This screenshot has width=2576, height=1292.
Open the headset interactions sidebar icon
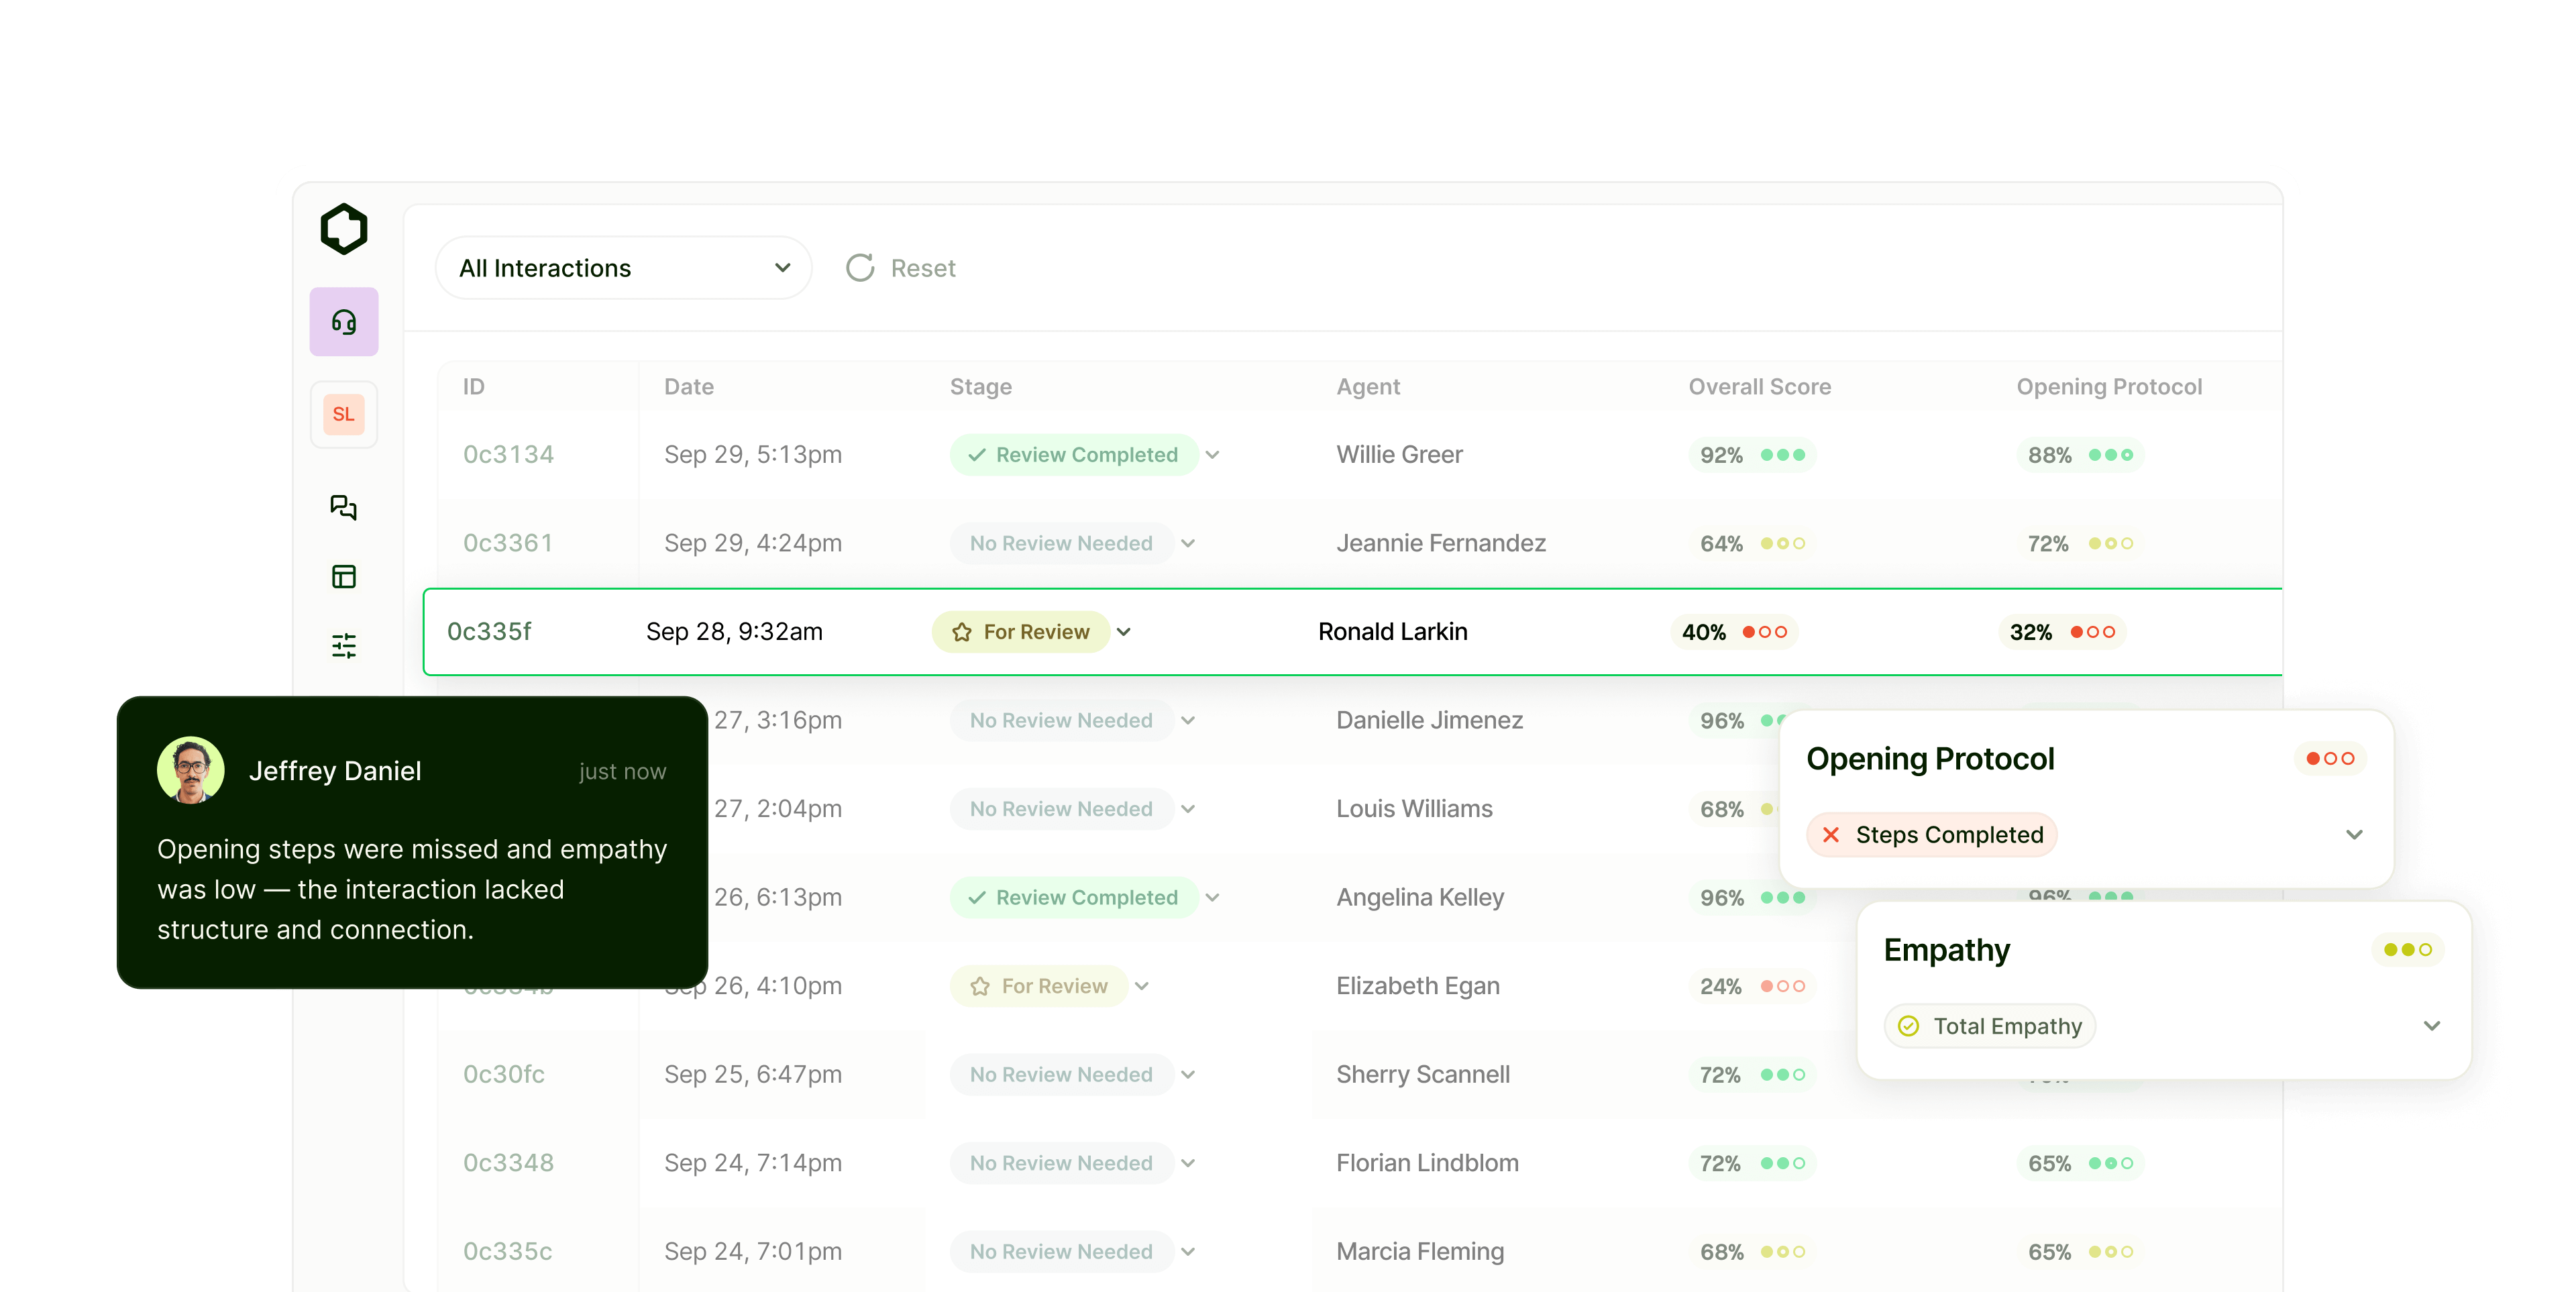click(343, 322)
